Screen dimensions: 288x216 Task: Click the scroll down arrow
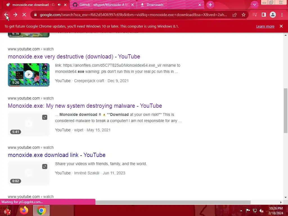285,197
